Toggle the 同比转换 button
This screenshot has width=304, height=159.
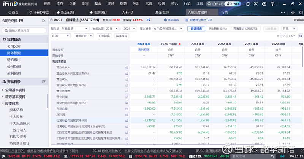271,29
